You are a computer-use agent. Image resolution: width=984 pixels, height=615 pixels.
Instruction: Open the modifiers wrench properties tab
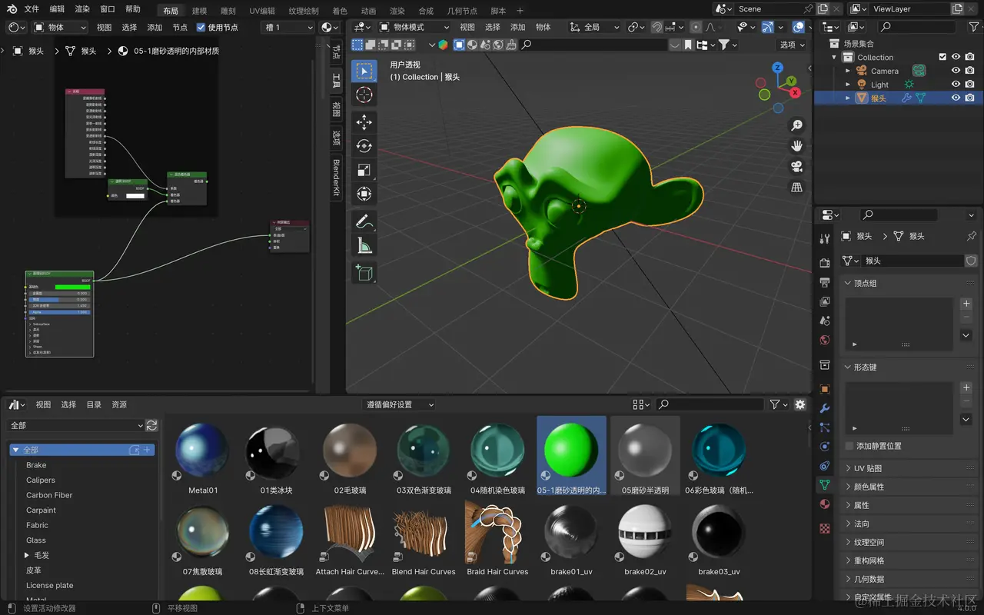click(825, 408)
